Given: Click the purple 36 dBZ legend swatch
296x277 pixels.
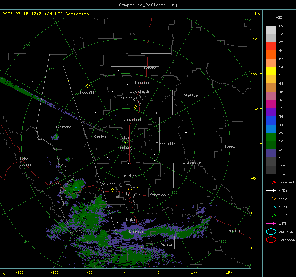Looking at the screenshot, I should (x=271, y=112).
